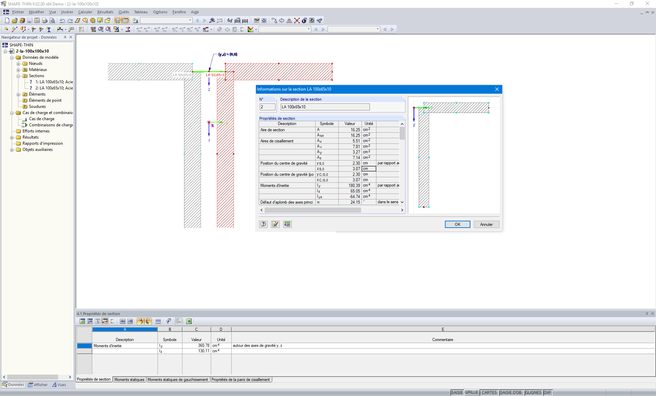This screenshot has height=396, width=656.
Task: Expand the Nœuds tree node
Action: point(18,63)
